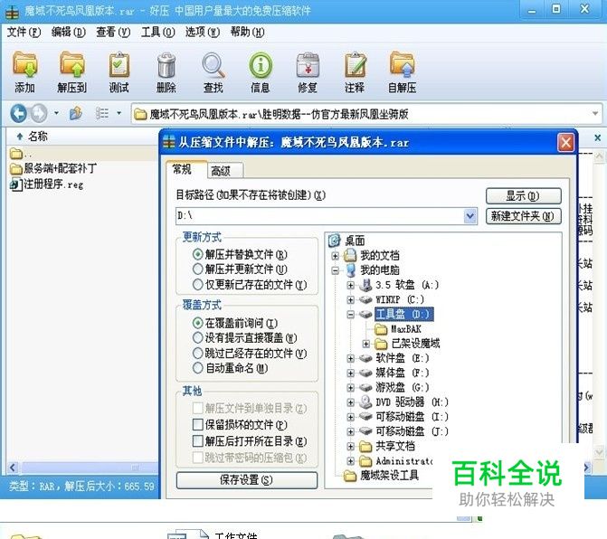Click the 测试 (Test) toolbar icon
Screen dimensions: 607x539
pos(119,72)
